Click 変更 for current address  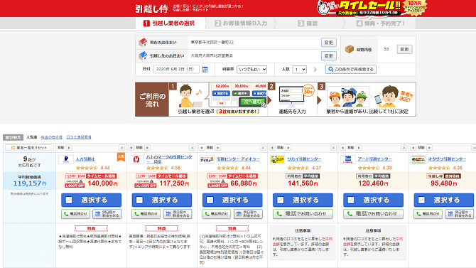[329, 43]
